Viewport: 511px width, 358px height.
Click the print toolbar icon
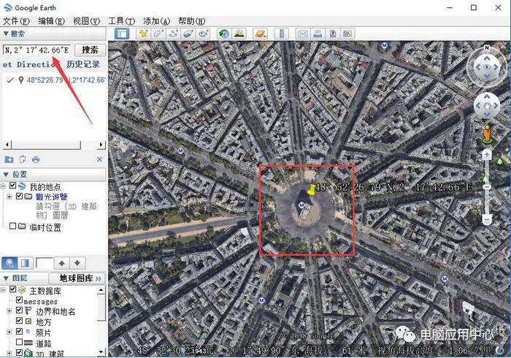pos(318,34)
